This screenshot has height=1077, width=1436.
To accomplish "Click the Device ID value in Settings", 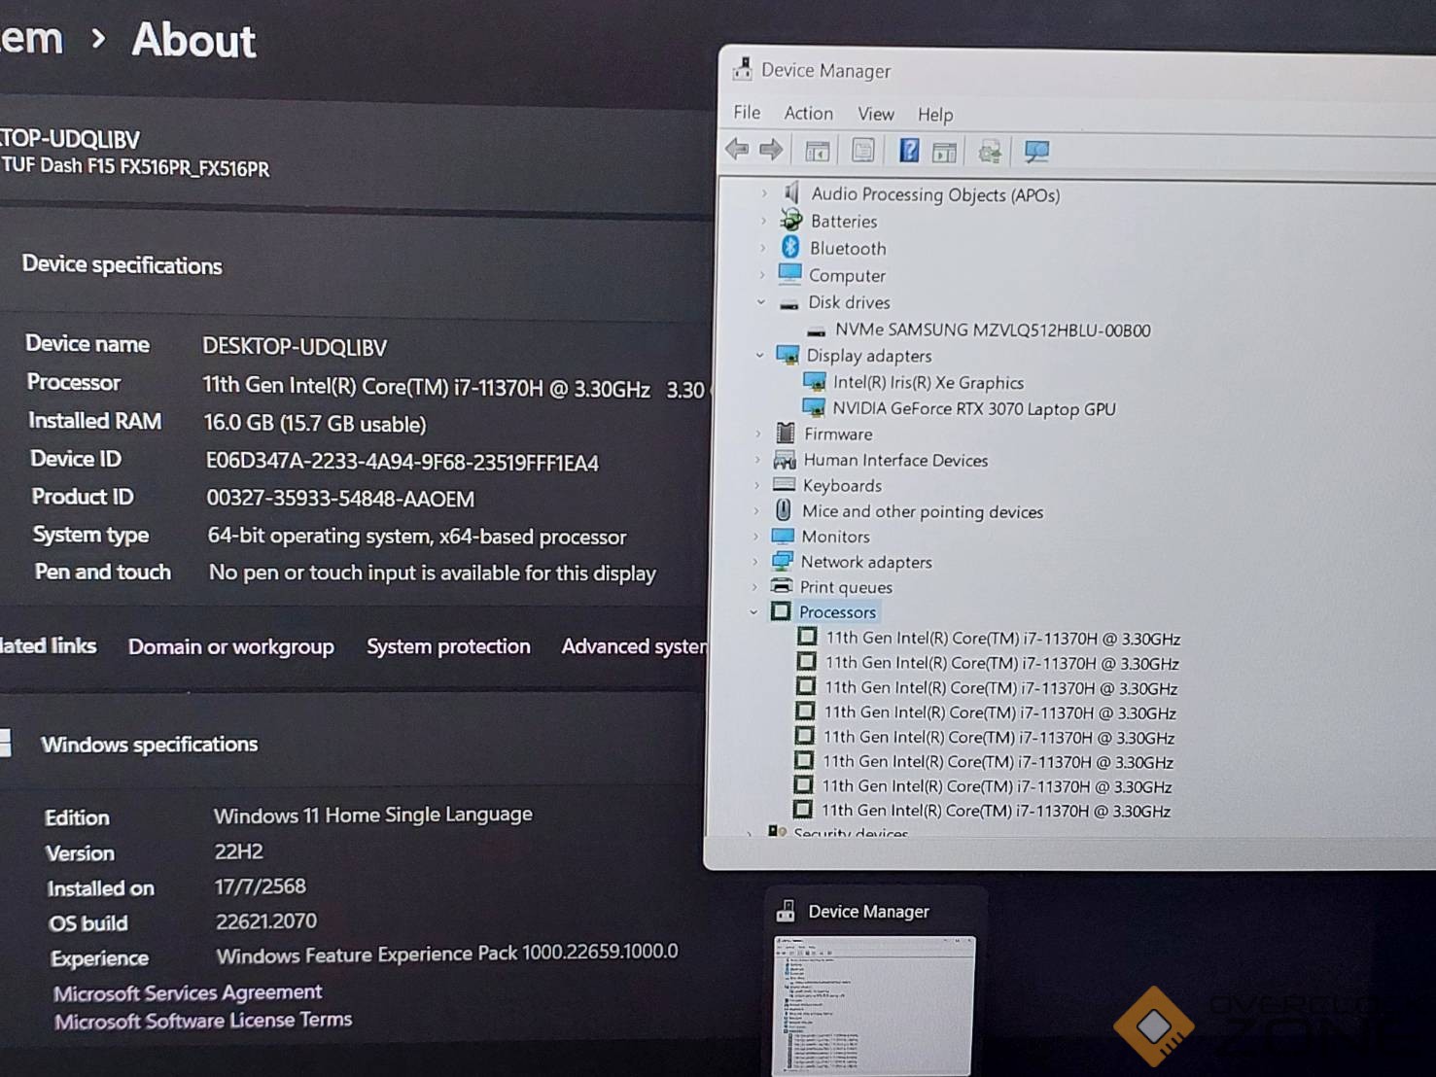I will tap(403, 462).
